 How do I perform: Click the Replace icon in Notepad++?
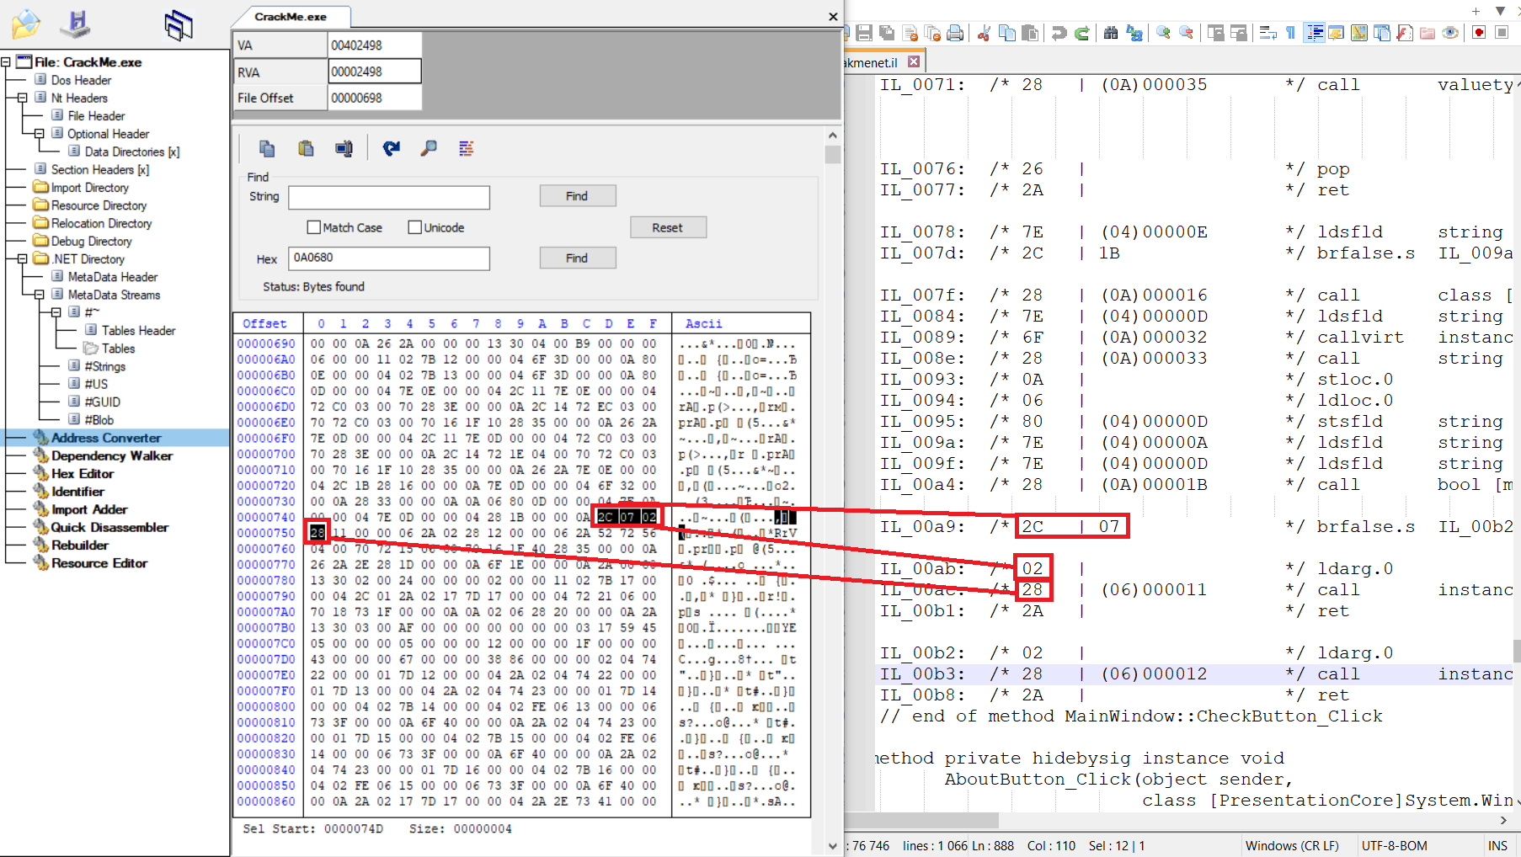coord(1134,33)
